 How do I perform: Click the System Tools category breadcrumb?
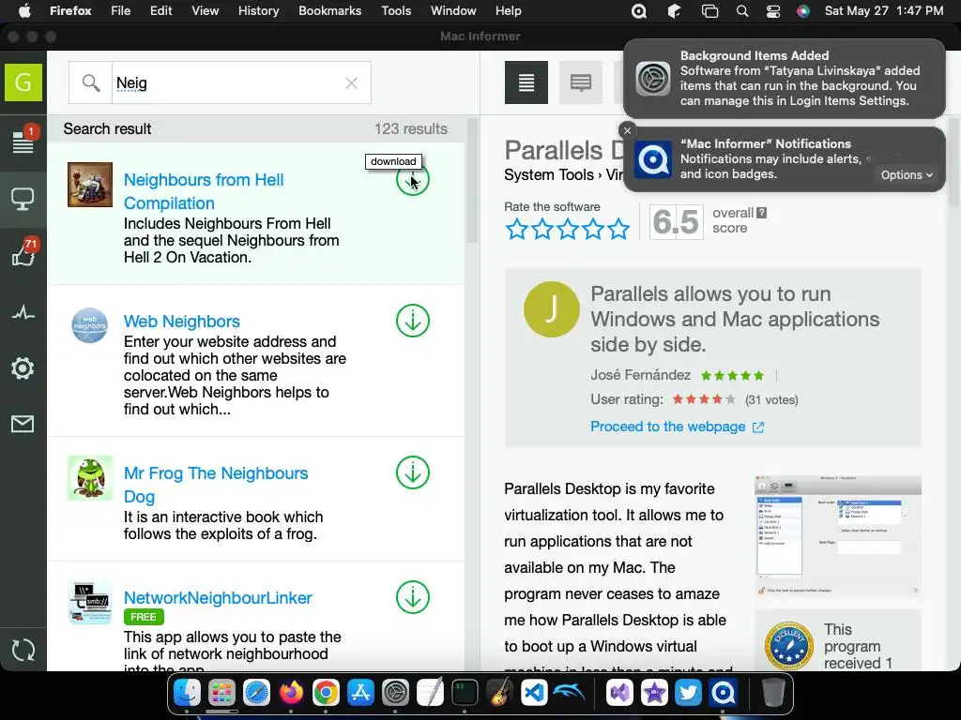(548, 175)
